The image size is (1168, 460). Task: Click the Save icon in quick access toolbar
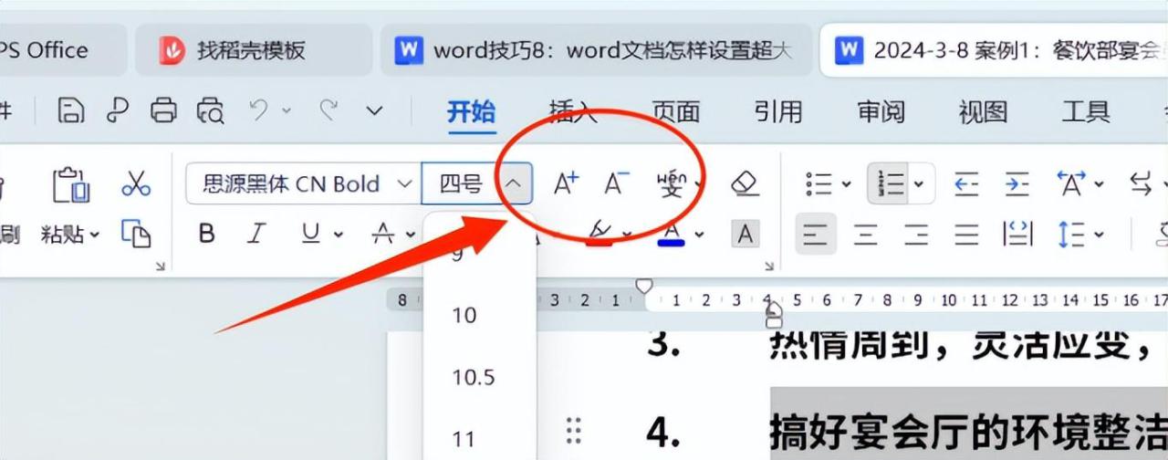pos(70,110)
